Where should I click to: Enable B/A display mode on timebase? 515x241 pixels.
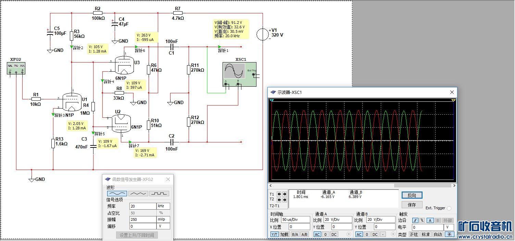pyautogui.click(x=294, y=235)
